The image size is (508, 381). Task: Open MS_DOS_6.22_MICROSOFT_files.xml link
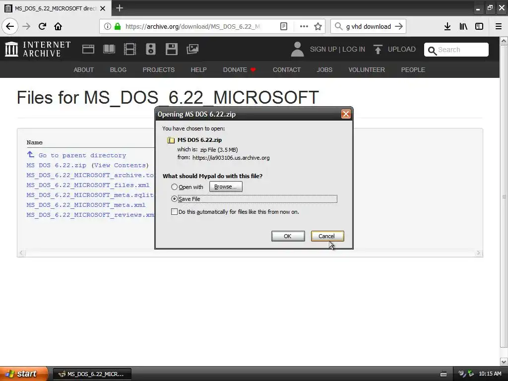tap(88, 185)
